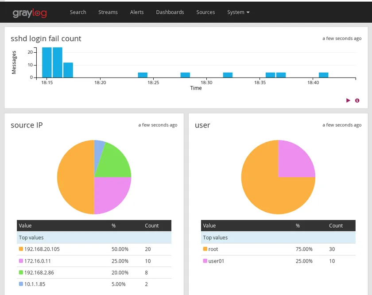Click the first histogram bar at 18:15
This screenshot has width=372, height=295.
click(x=47, y=62)
